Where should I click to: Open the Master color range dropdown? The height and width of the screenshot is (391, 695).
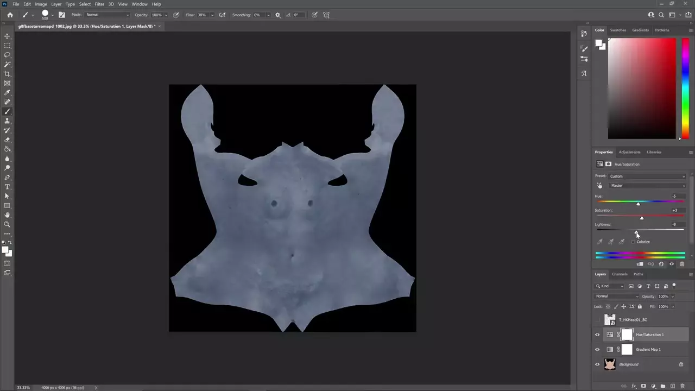647,186
